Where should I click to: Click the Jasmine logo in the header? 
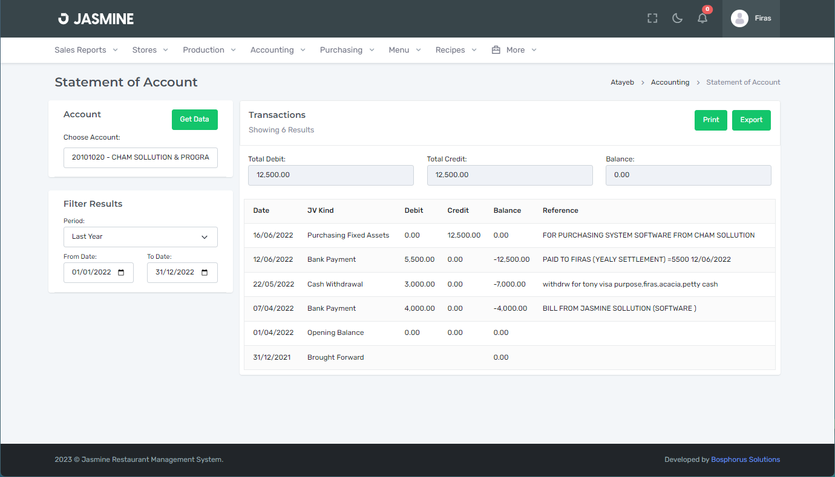pyautogui.click(x=96, y=19)
